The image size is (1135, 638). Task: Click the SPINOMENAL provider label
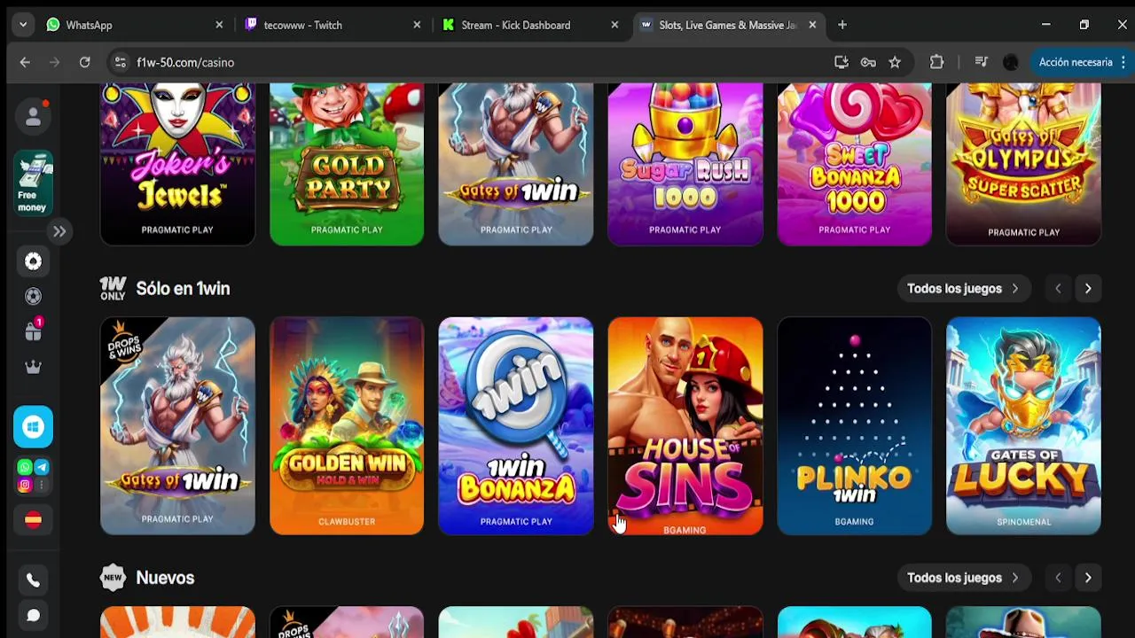point(1024,522)
